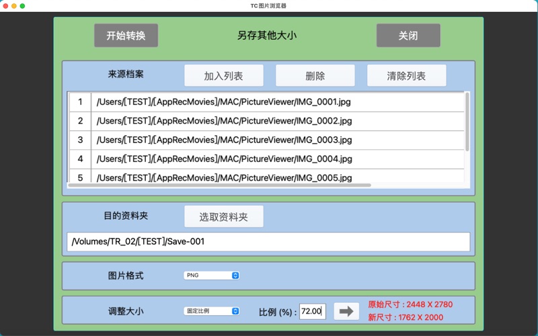Select the IMG_0003.jpg file row
This screenshot has height=336, width=538.
224,140
